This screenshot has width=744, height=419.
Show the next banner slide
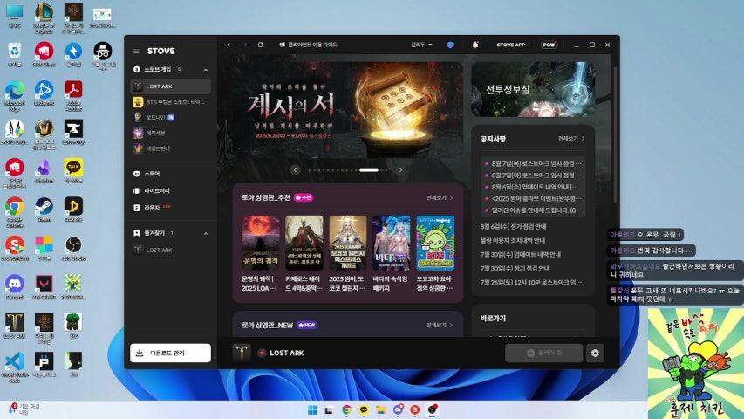tap(400, 170)
